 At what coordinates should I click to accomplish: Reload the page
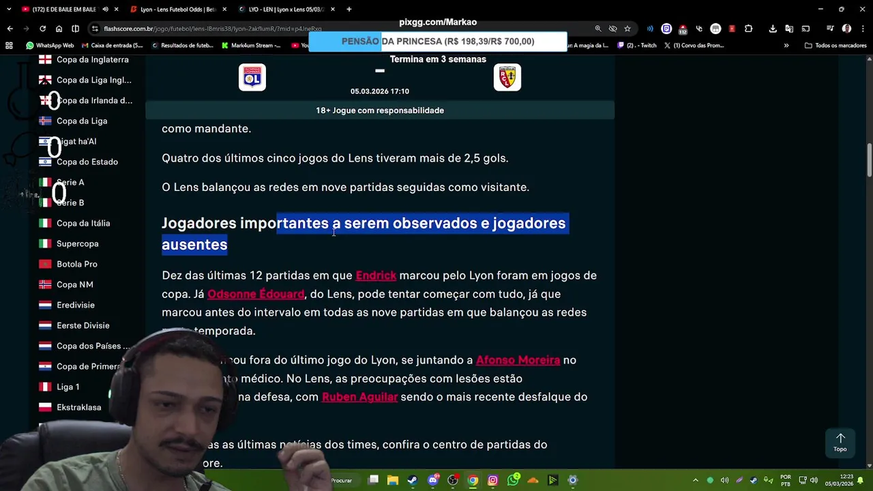click(42, 29)
